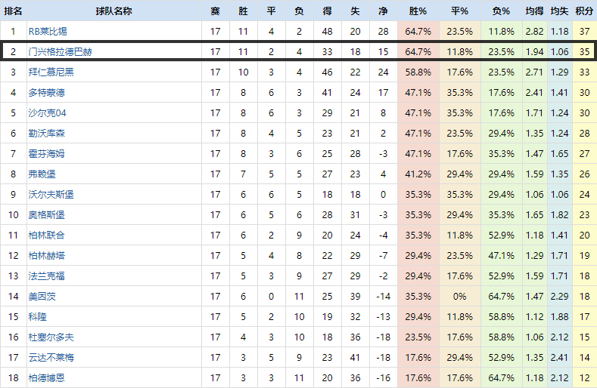Viewport: 597px width, 388px height.
Task: Open 拜仁慕尼黑 team page
Action: point(51,72)
